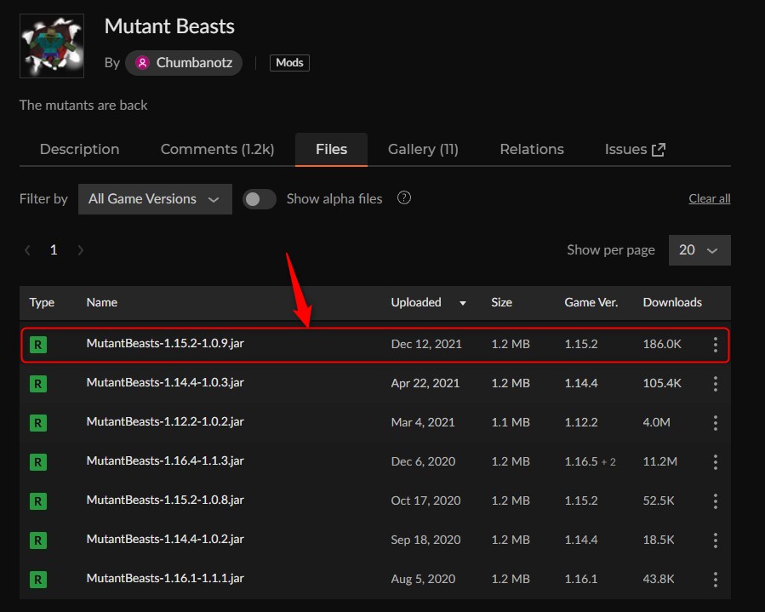Switch to the Description tab
This screenshot has width=765, height=612.
pos(79,150)
